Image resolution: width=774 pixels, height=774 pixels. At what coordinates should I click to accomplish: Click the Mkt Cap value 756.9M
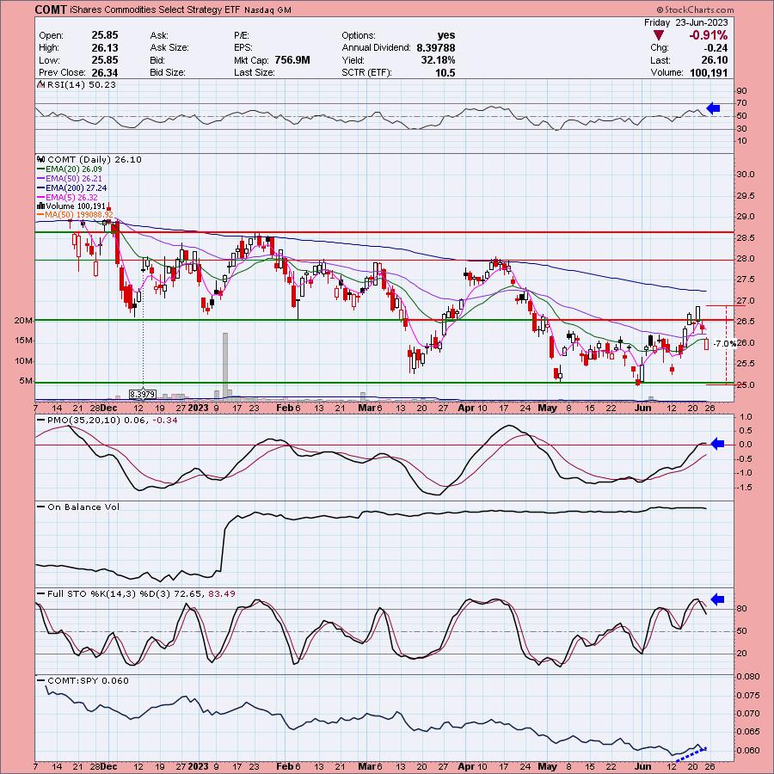[292, 60]
